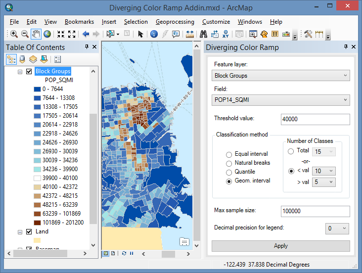Open the File menu
362x273 pixels.
[14, 22]
